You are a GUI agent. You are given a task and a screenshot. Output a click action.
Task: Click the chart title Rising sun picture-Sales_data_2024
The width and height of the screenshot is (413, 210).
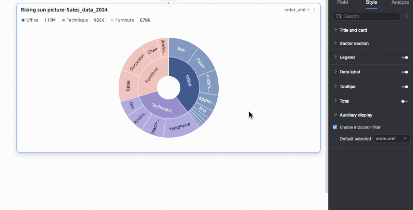coord(64,10)
